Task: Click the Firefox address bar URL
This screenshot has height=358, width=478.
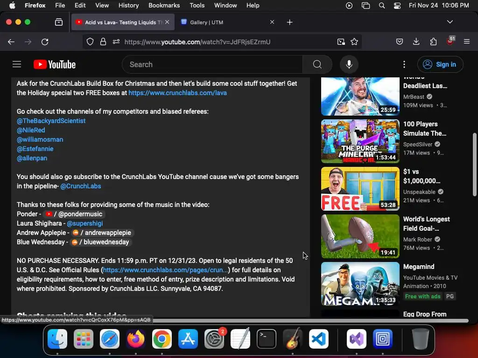Action: (197, 42)
